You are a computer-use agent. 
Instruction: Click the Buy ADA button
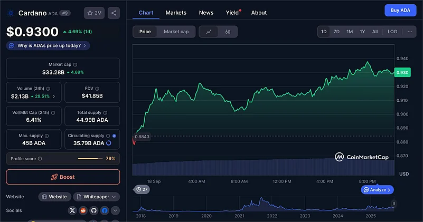[x=400, y=10]
